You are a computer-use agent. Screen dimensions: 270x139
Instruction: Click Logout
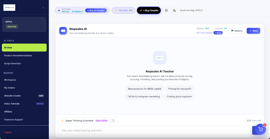click(8, 132)
